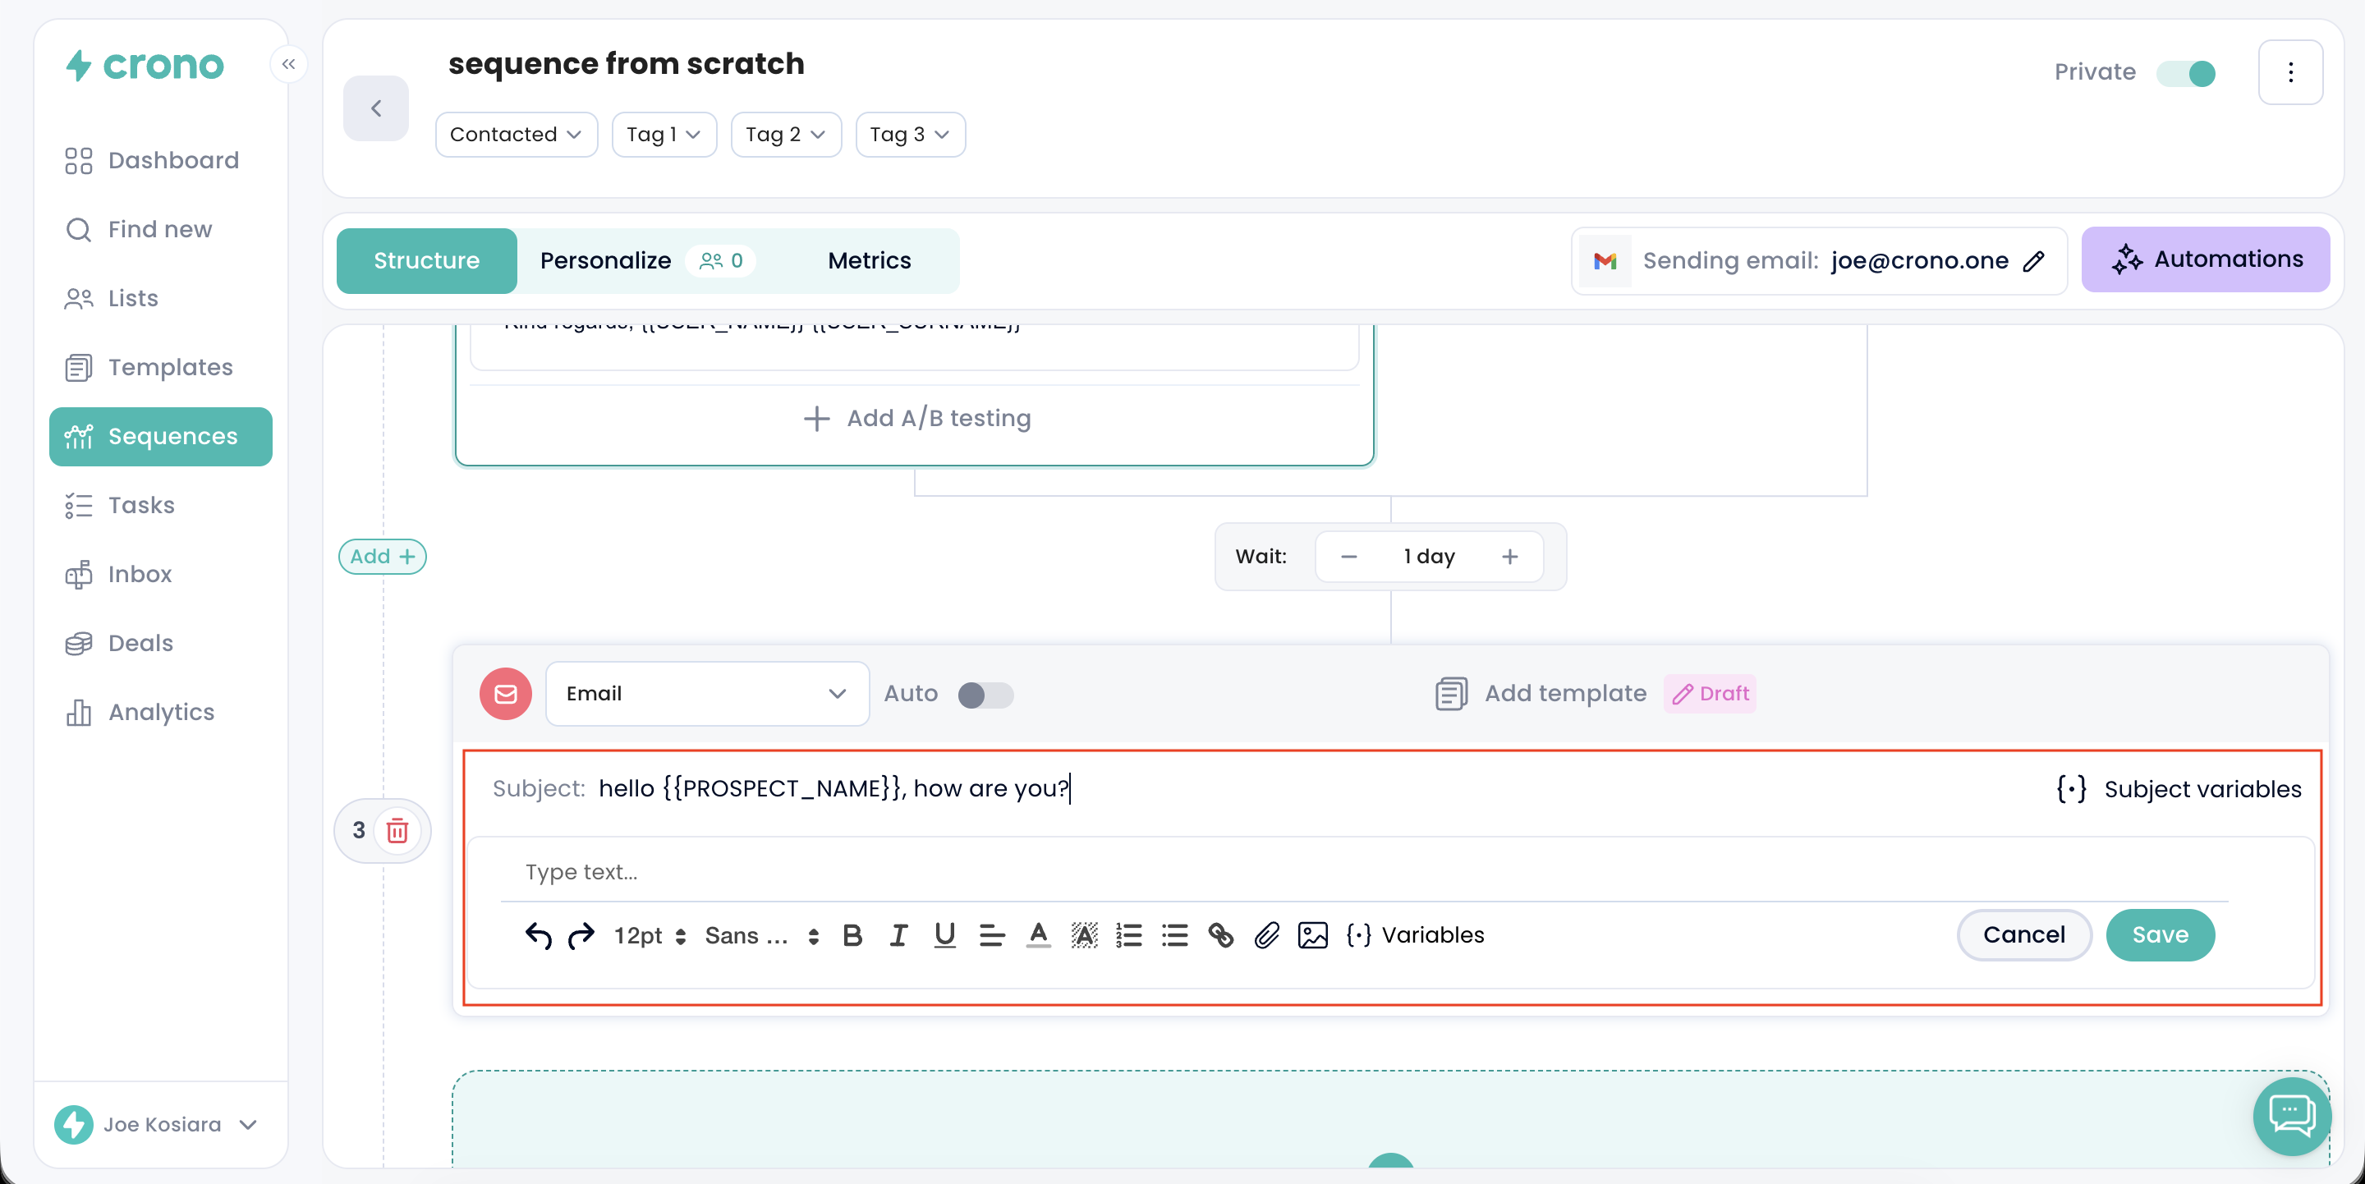Click the undo arrow in editor toolbar
The image size is (2365, 1184).
tap(538, 935)
